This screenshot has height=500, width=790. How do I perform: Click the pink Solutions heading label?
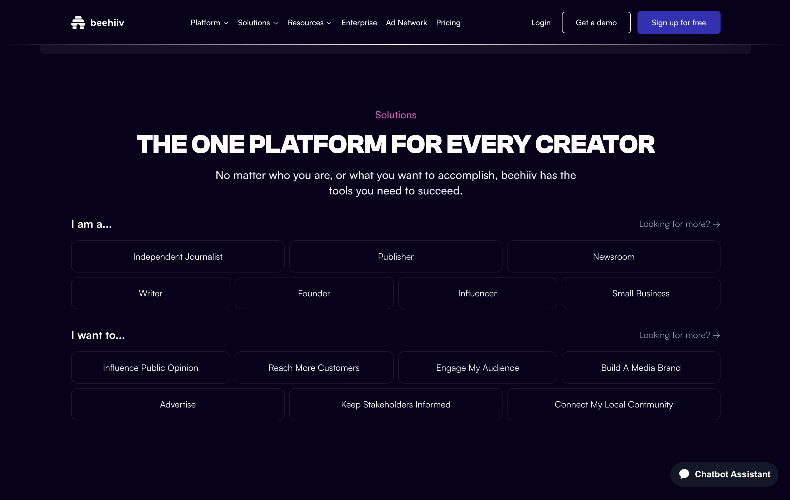pyautogui.click(x=395, y=115)
